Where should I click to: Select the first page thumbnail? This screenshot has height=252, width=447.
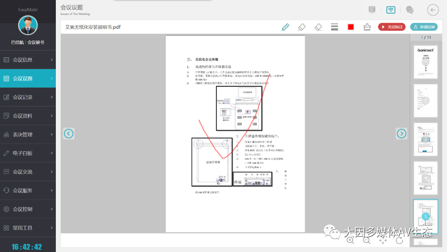click(425, 62)
